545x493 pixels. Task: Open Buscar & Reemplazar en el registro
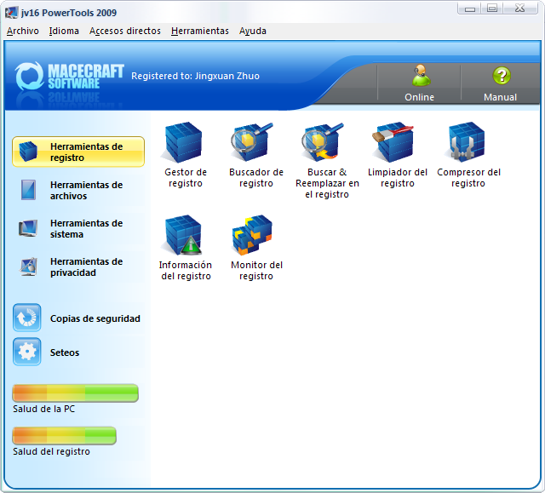[x=326, y=142]
